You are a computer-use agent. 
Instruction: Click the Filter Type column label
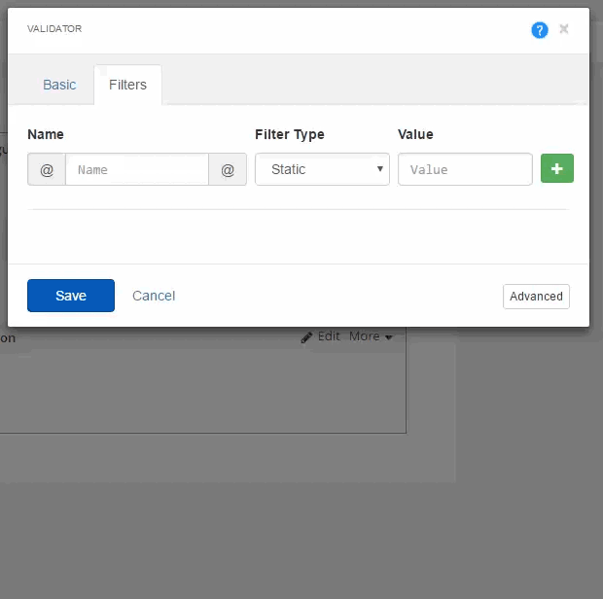click(x=290, y=134)
